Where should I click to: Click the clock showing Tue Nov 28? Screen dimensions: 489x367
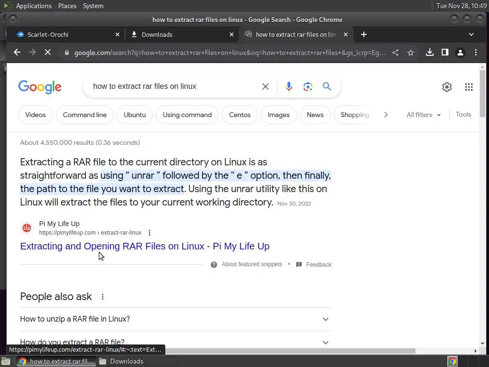[461, 6]
